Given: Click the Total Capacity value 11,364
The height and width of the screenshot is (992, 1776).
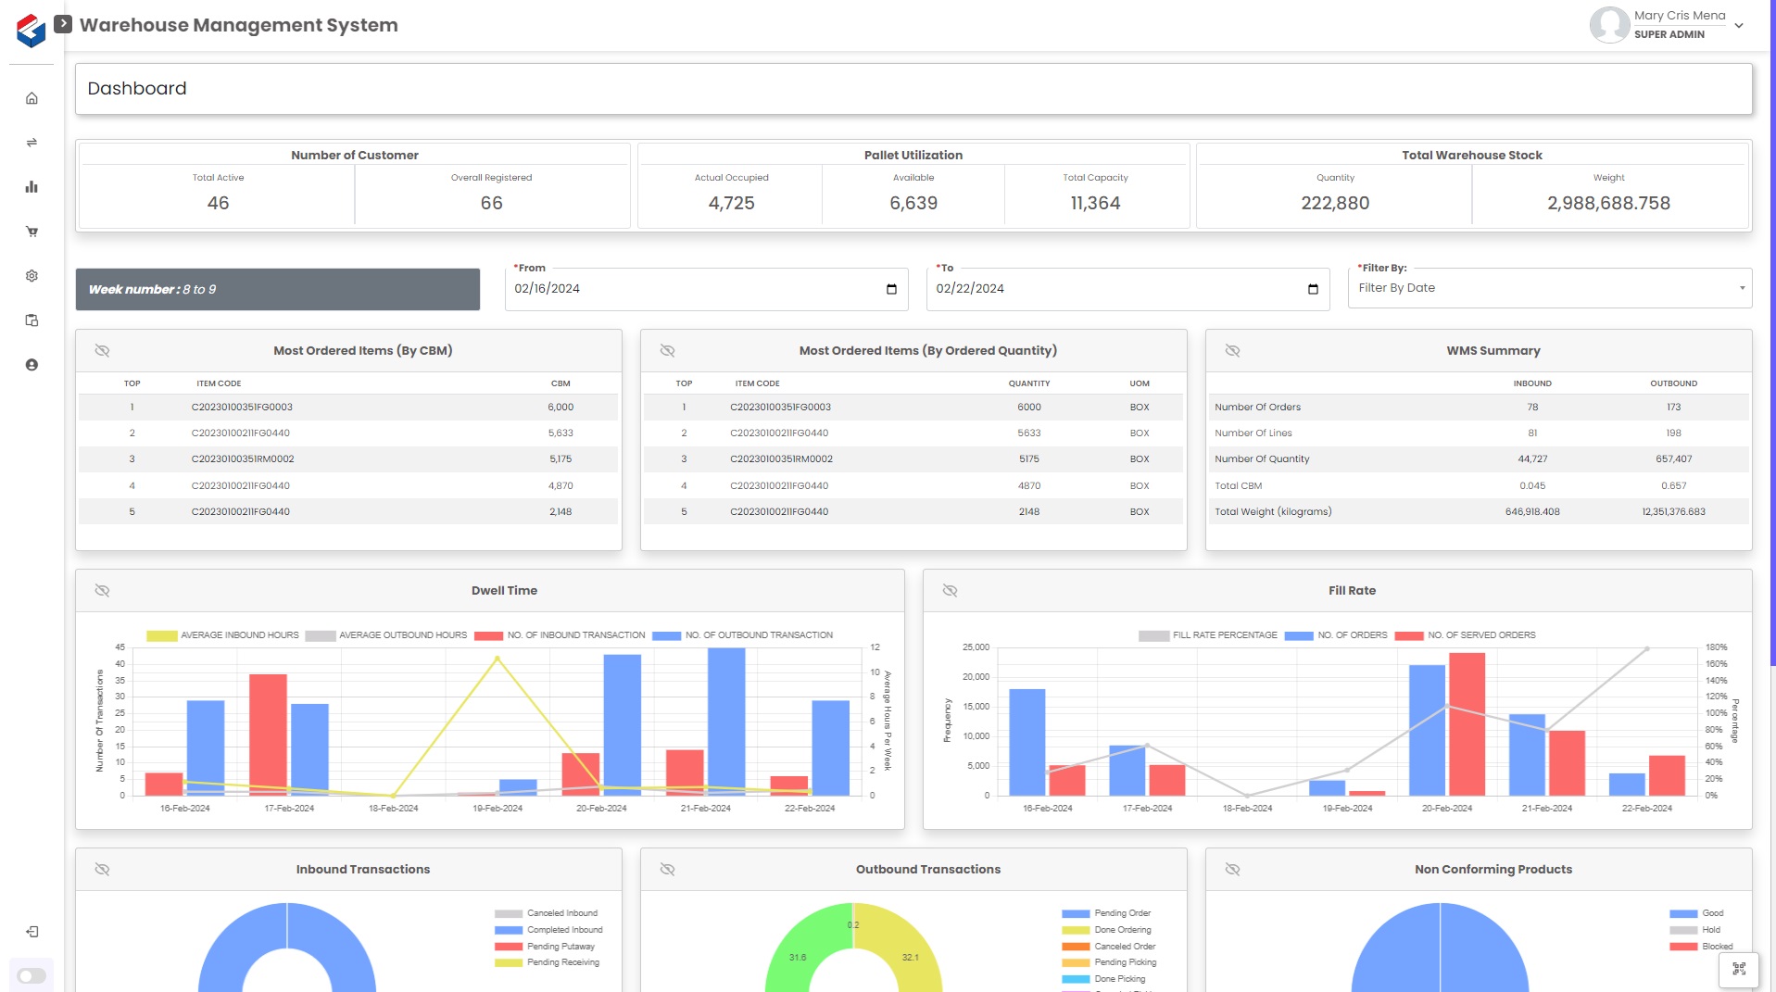Looking at the screenshot, I should click(x=1095, y=203).
